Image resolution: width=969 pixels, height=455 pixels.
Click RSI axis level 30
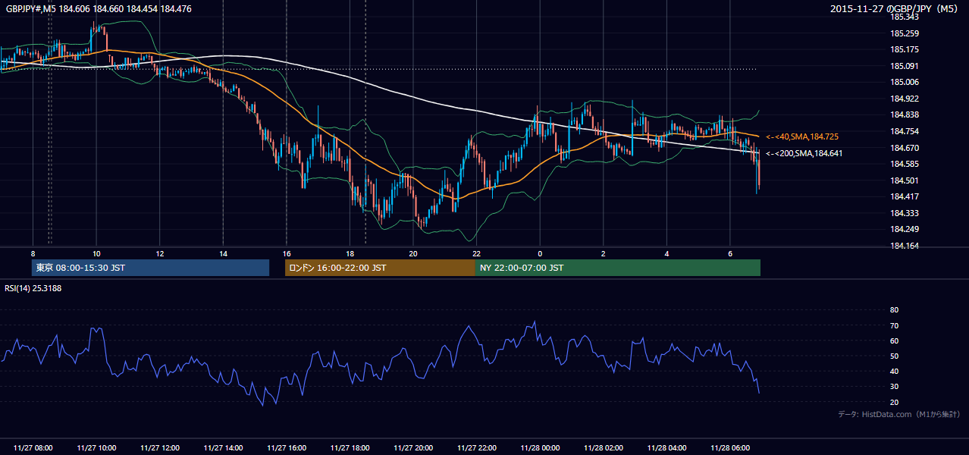894,387
